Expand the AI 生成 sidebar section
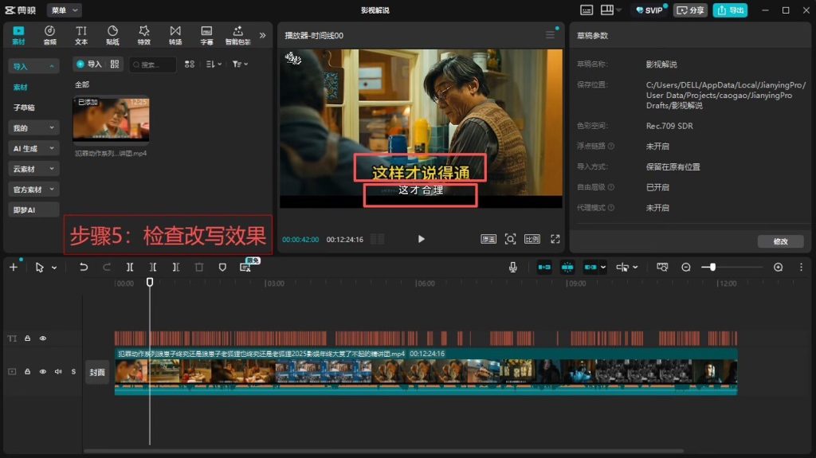This screenshot has height=458, width=816. [x=33, y=148]
